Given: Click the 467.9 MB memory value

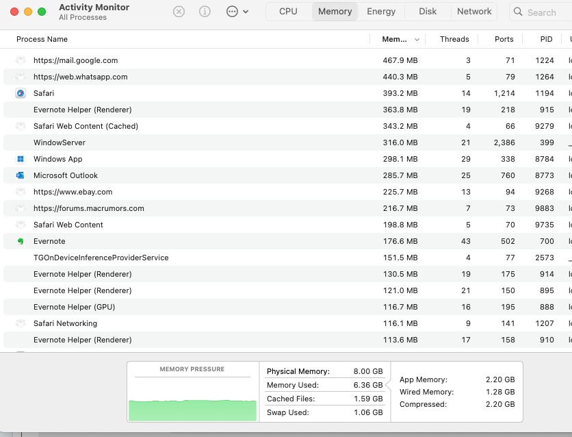Looking at the screenshot, I should coord(400,60).
